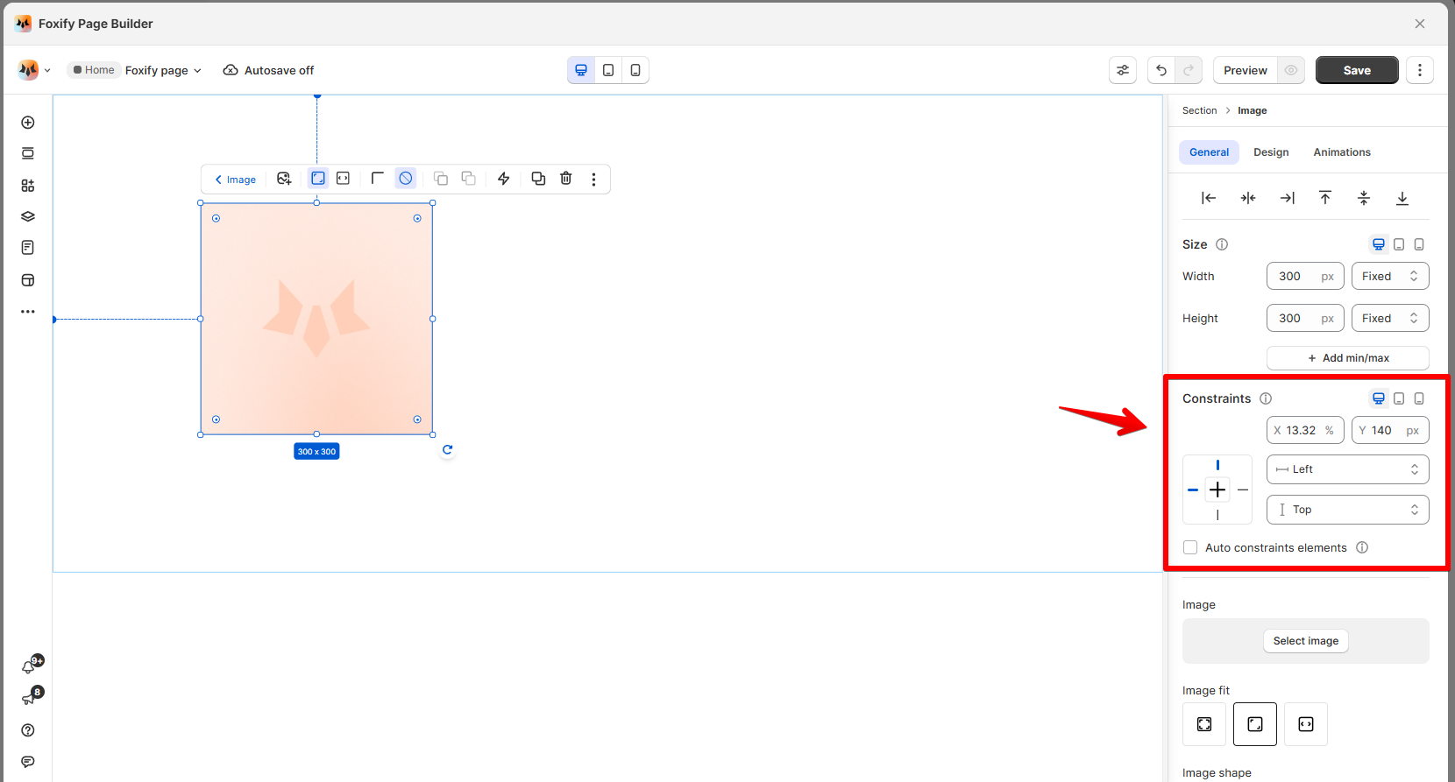Open the Pages icon in left sidebar

click(x=28, y=248)
